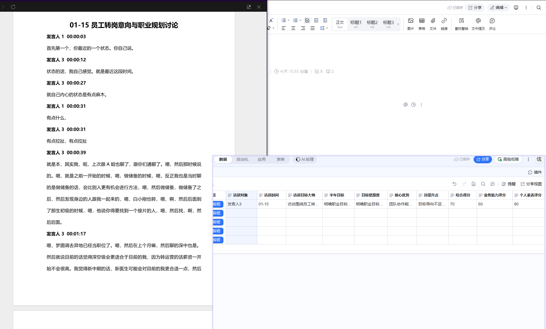Open the highlight color picker dropdown
Viewport: 546px width, 329px height.
(273, 28)
